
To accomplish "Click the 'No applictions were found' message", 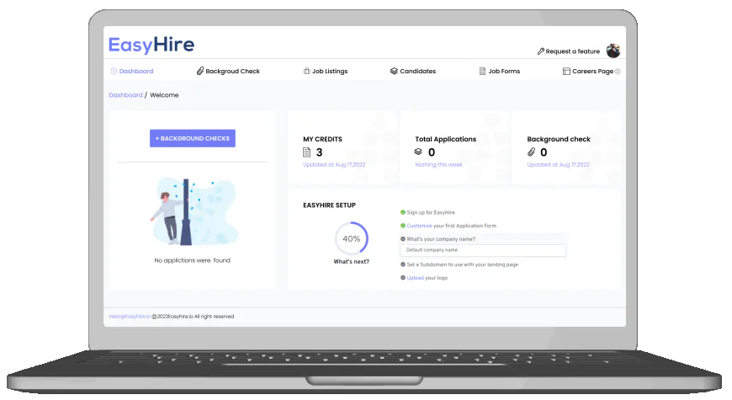I will [193, 260].
